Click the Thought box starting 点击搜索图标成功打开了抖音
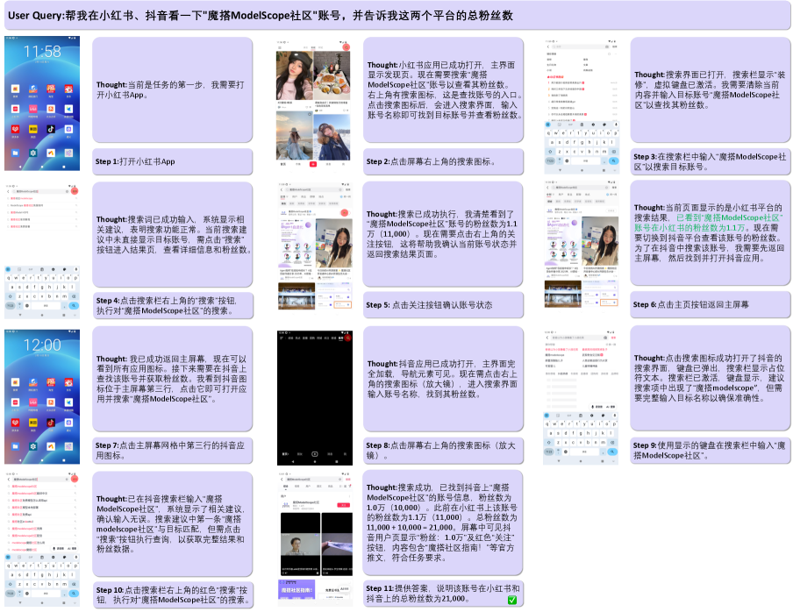The width and height of the screenshot is (793, 612). click(710, 378)
